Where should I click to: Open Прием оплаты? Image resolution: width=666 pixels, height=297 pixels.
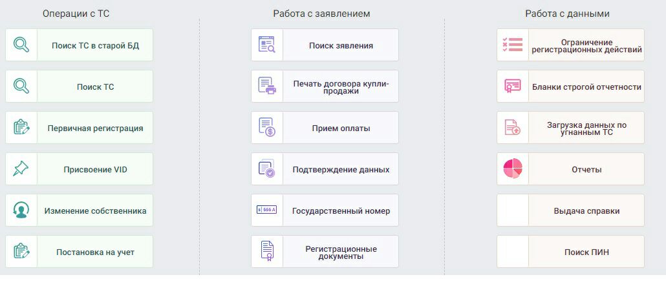[325, 127]
